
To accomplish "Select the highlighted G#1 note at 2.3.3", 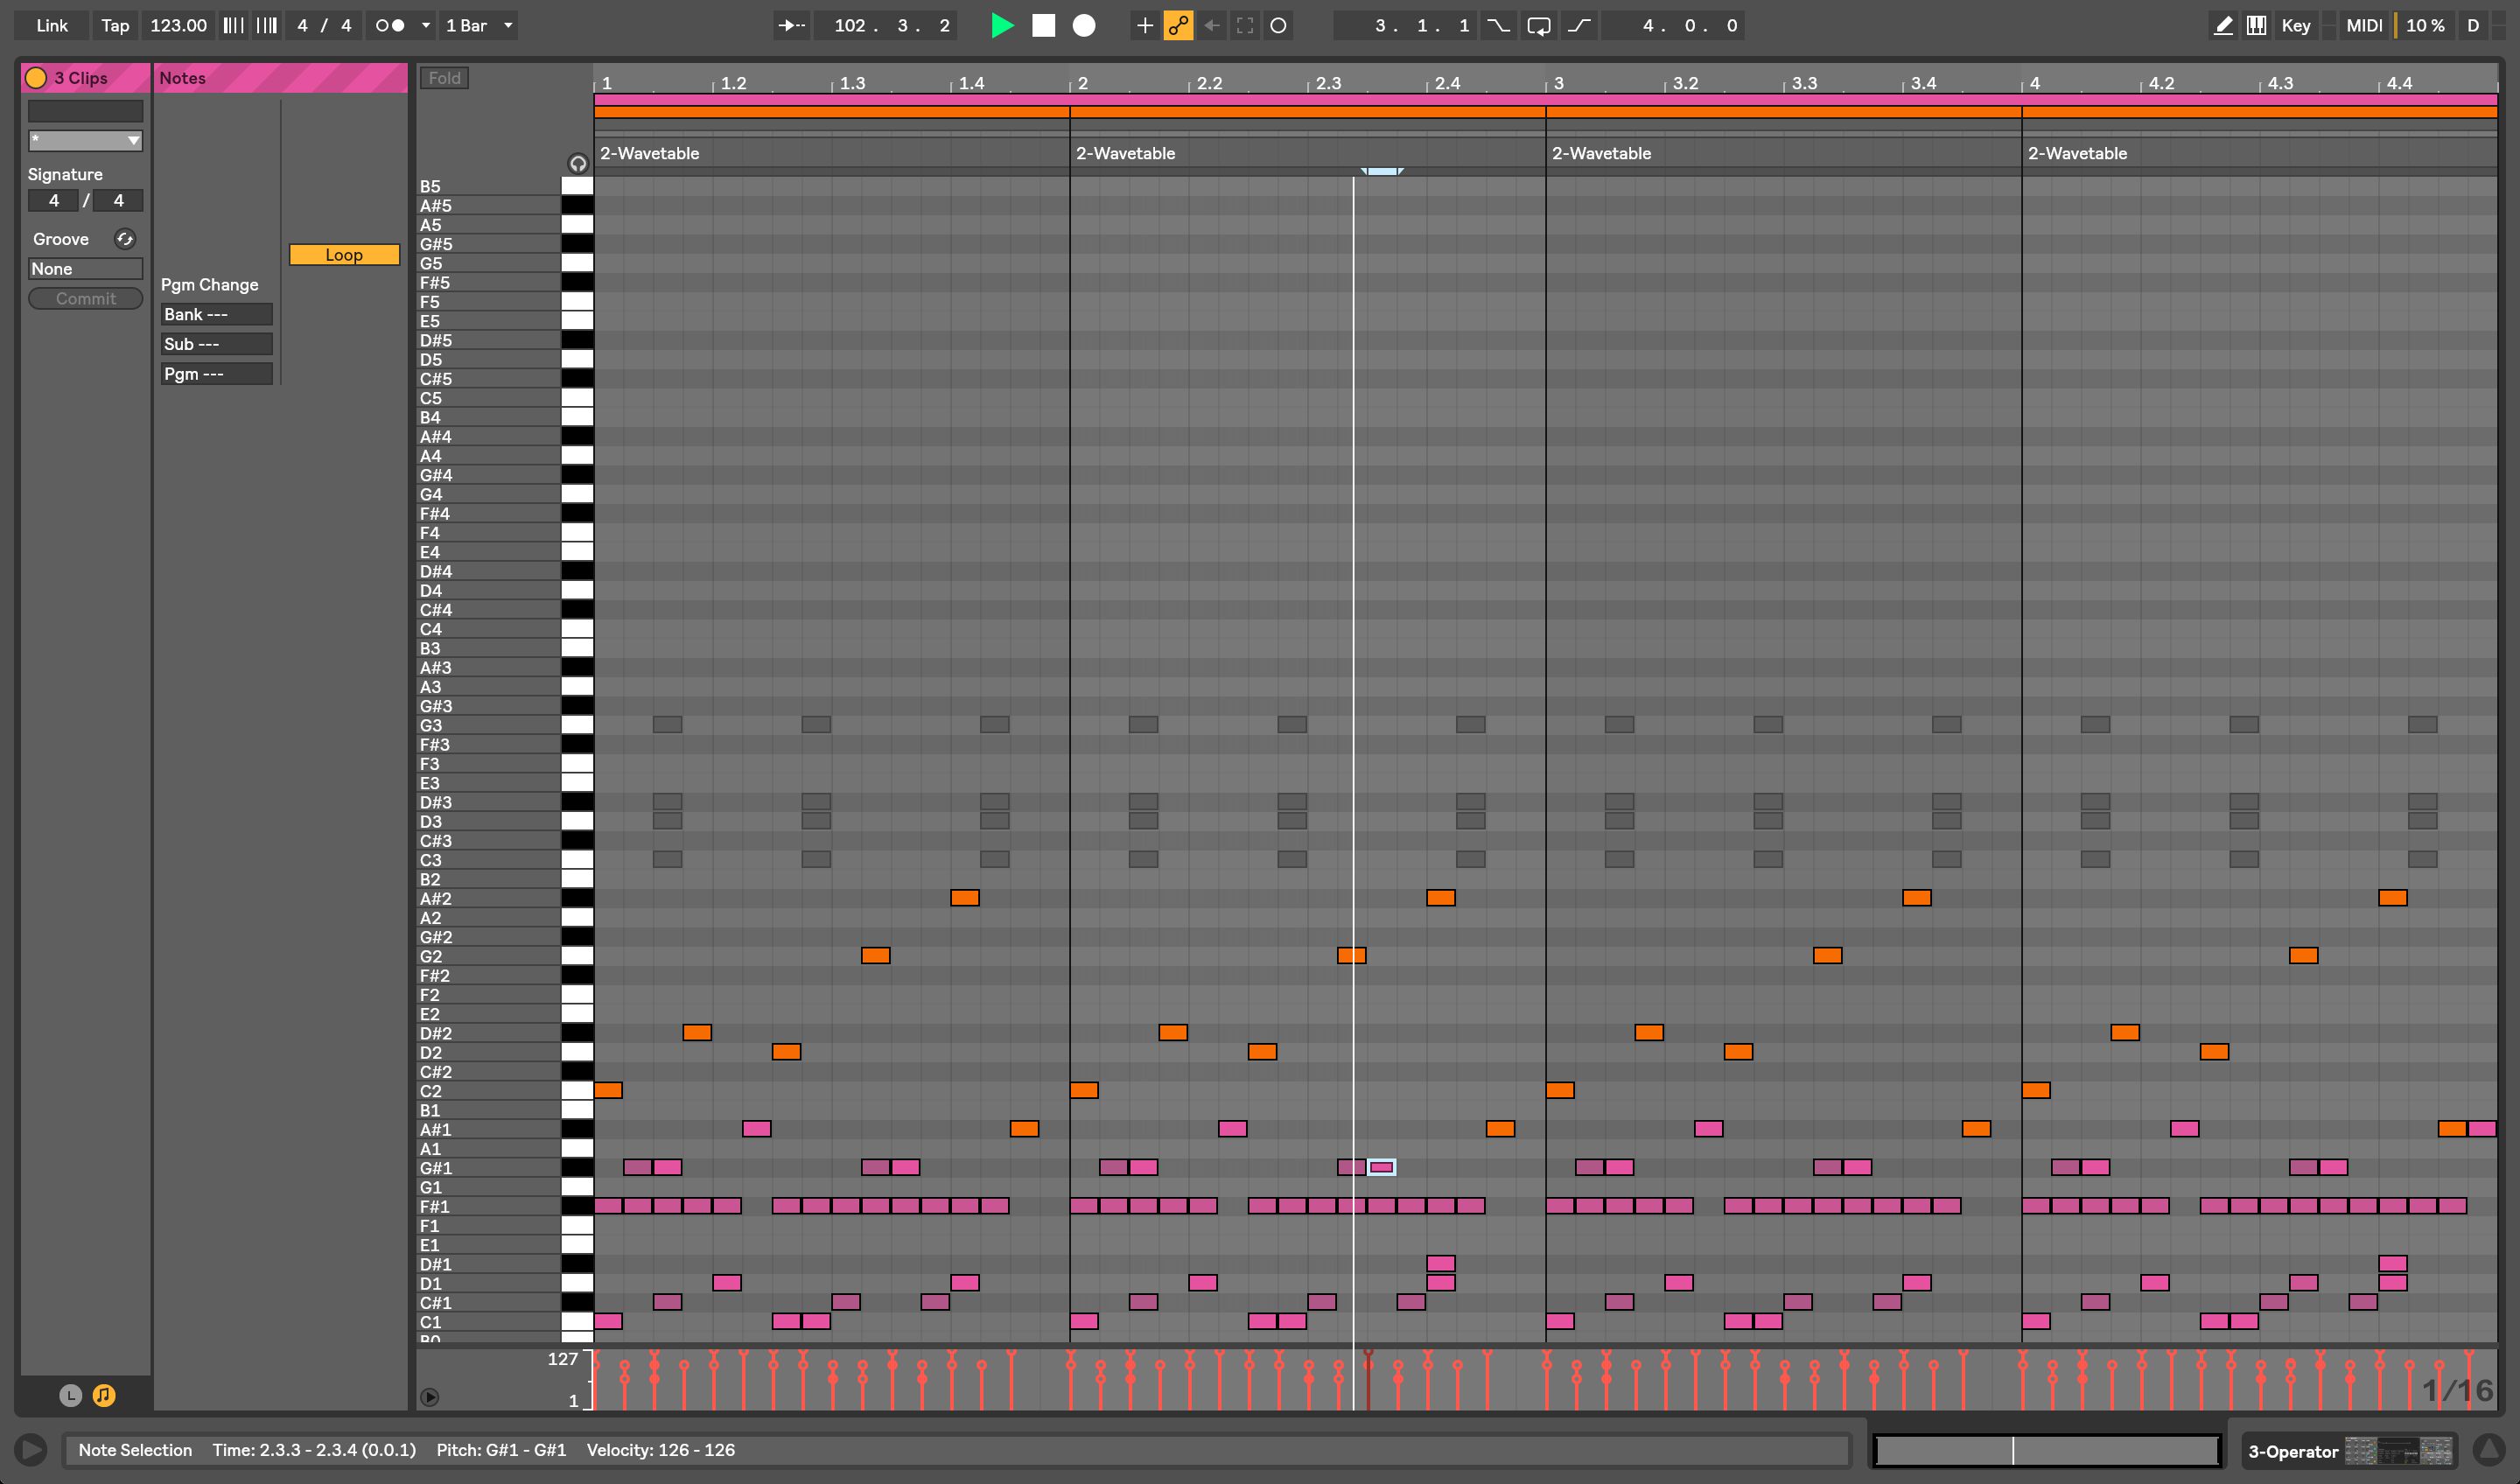I will 1381,1167.
